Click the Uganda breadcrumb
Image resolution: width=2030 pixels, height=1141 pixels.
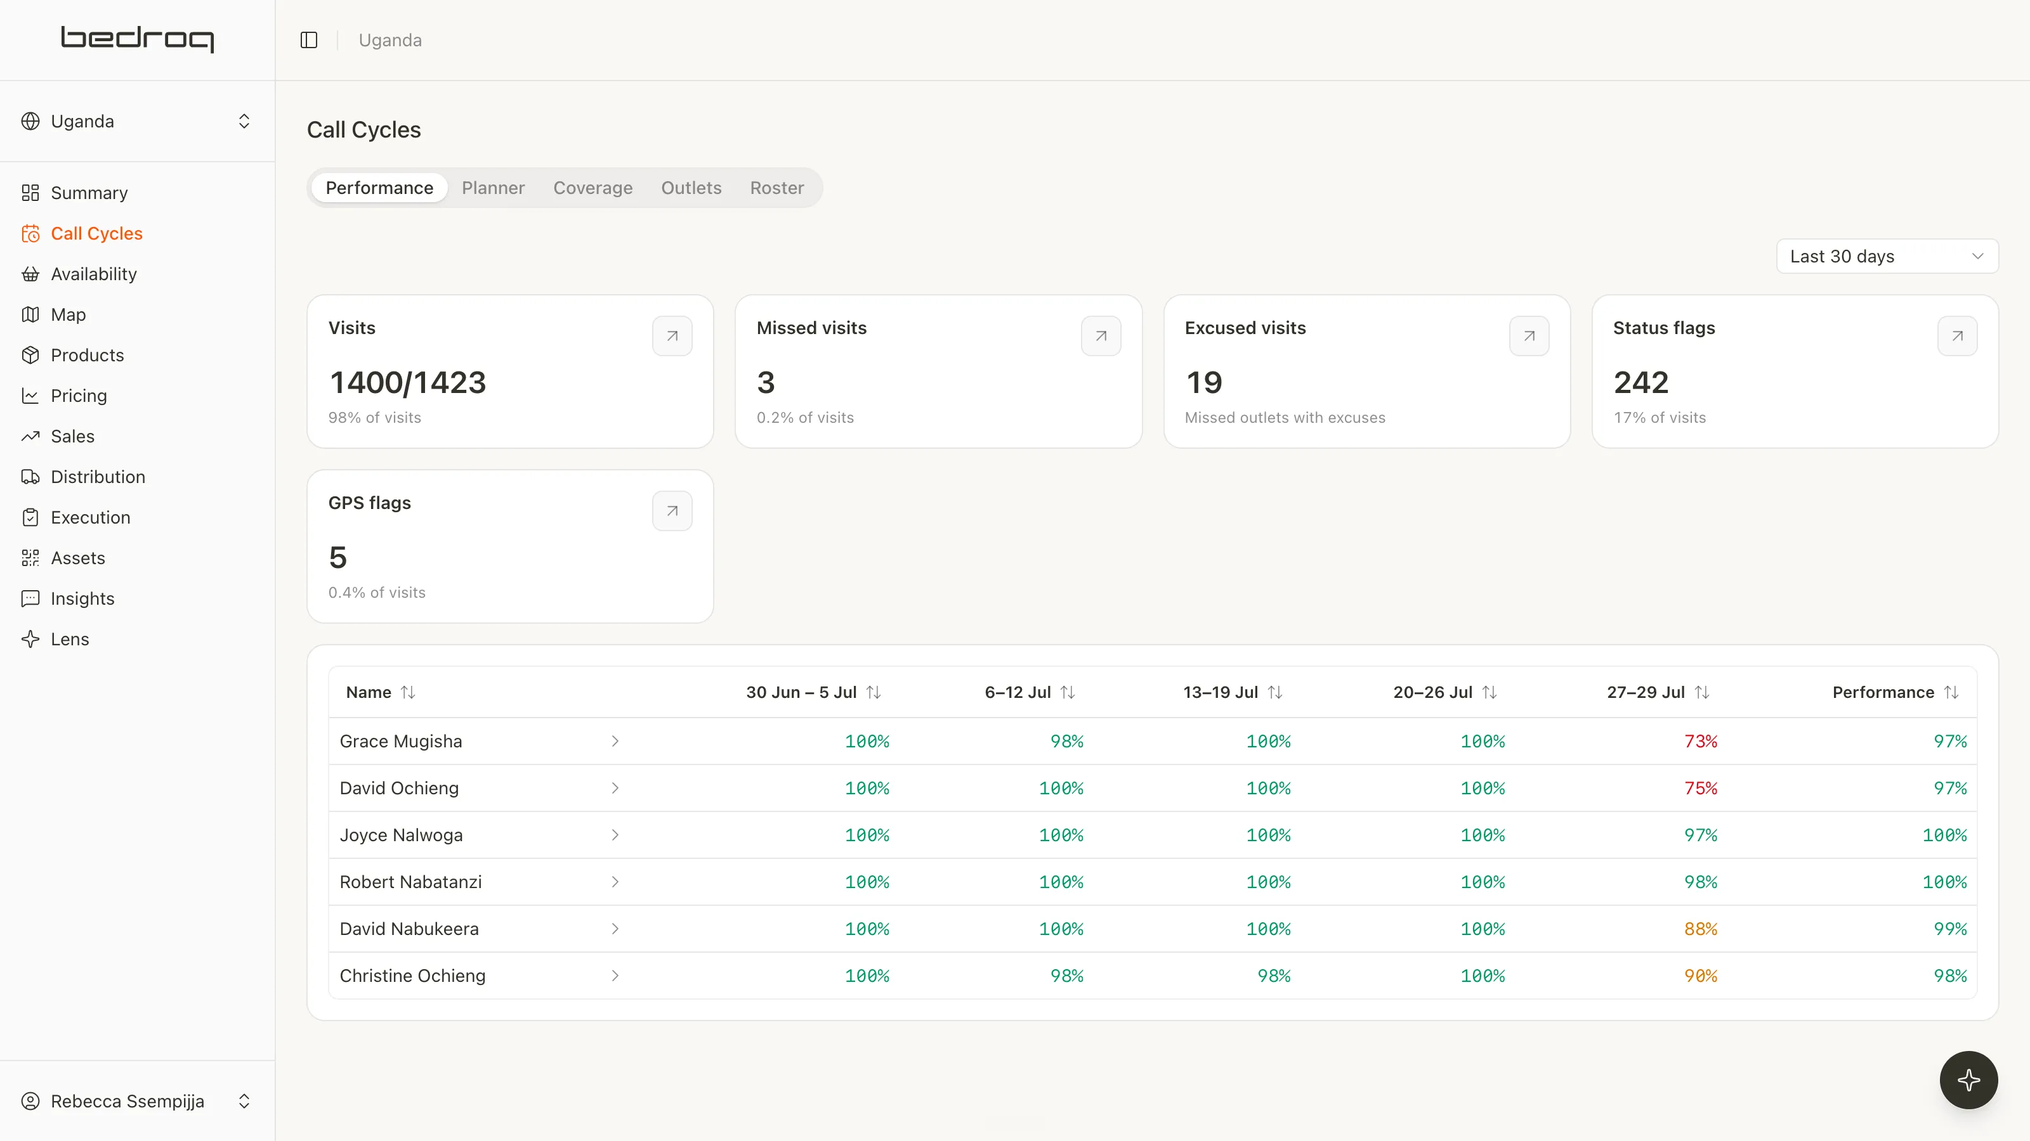click(x=390, y=40)
